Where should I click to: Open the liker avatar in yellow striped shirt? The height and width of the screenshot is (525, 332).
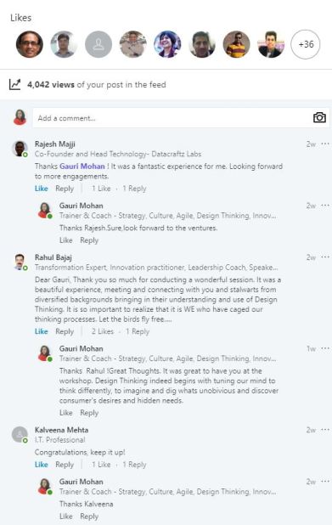tap(236, 44)
